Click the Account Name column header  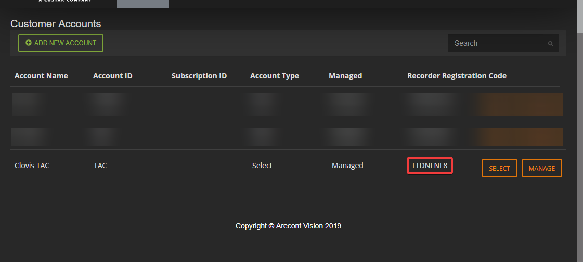(41, 76)
